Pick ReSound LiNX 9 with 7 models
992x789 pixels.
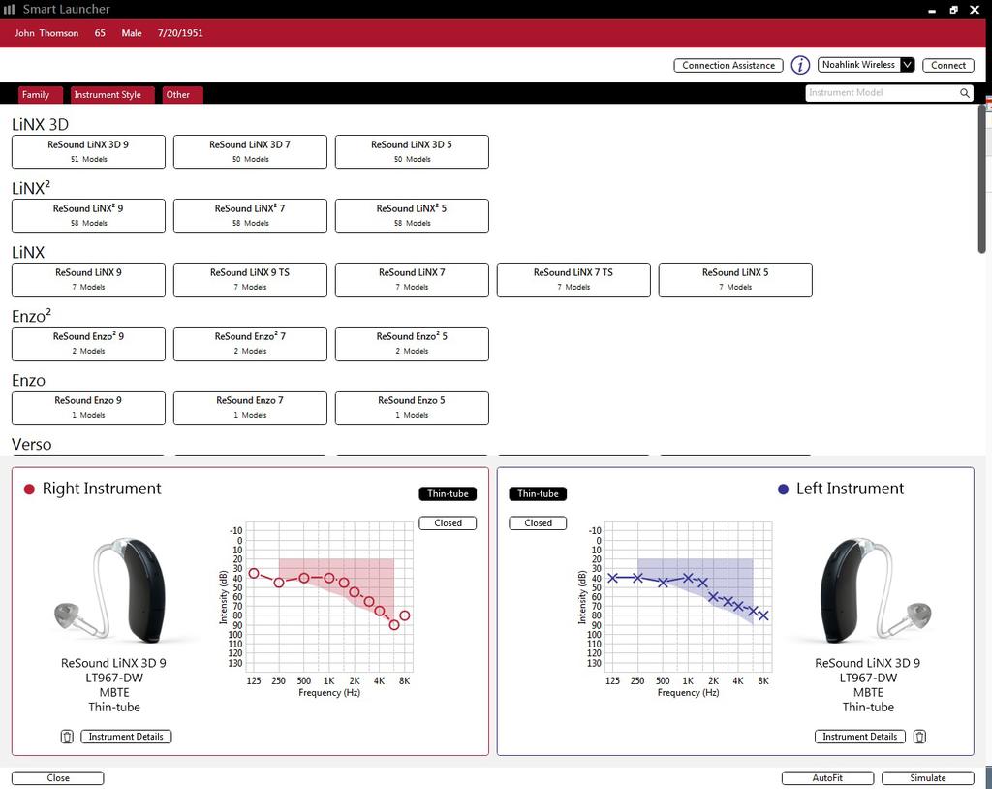(x=88, y=279)
